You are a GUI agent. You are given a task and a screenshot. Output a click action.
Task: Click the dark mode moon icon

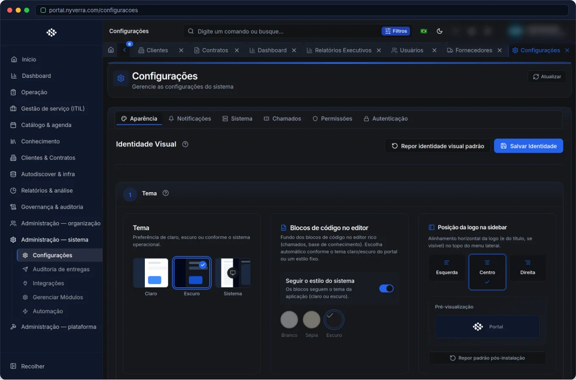coord(440,31)
